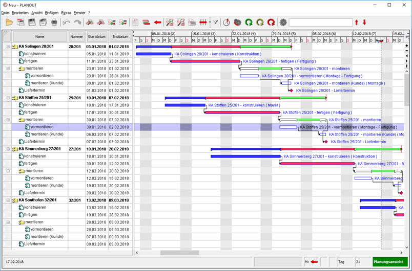Click the add item icon with green plus
Screen dimensions: 412x271
tap(112, 22)
